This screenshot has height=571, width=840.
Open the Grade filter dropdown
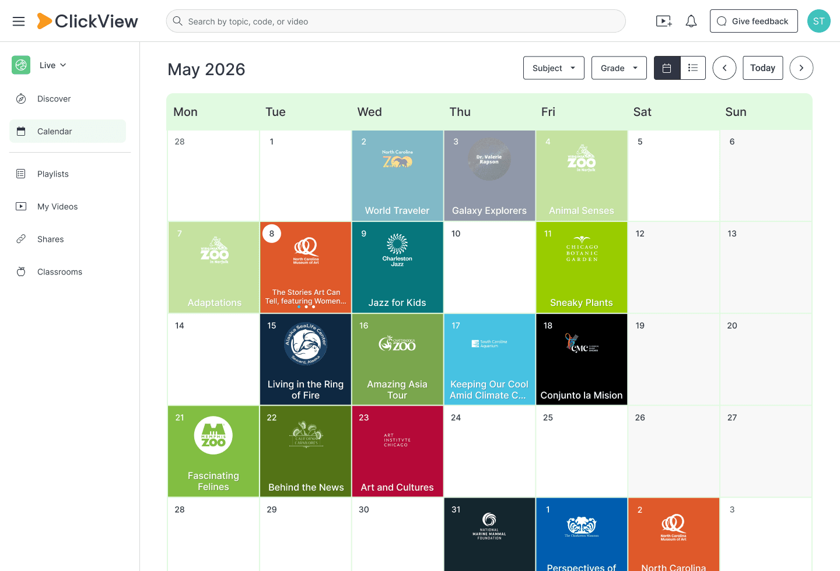619,68
